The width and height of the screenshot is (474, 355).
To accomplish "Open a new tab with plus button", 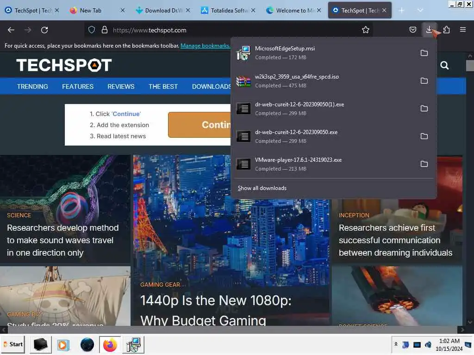I will (x=401, y=10).
